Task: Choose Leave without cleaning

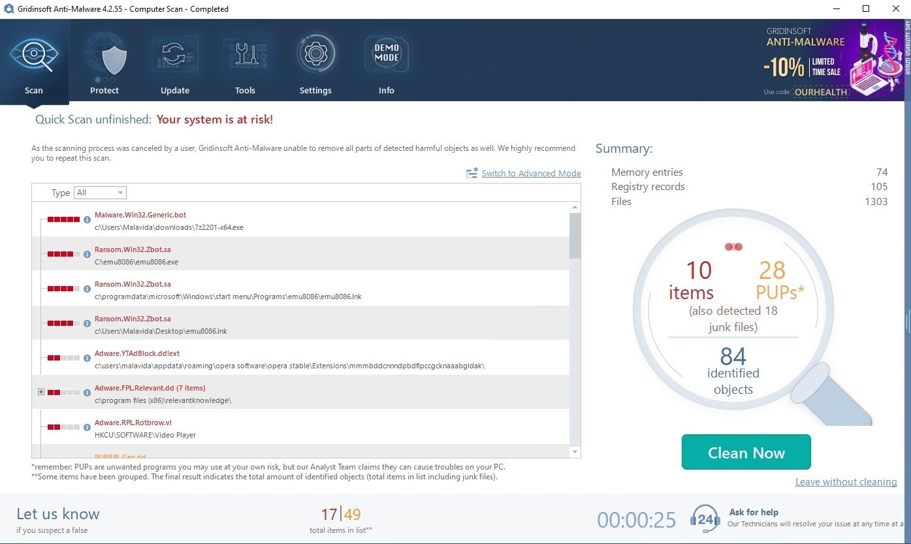Action: click(846, 482)
